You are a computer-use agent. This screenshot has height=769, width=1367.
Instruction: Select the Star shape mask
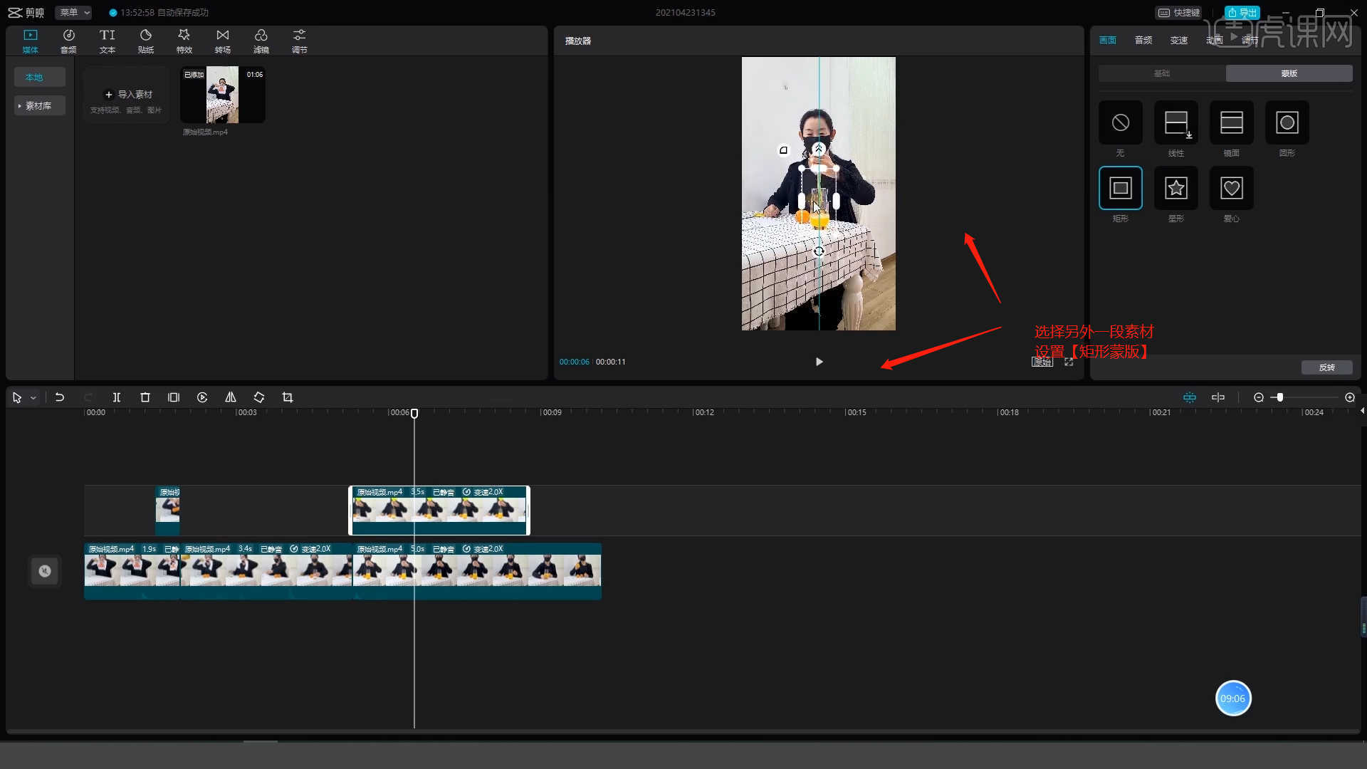(1175, 188)
